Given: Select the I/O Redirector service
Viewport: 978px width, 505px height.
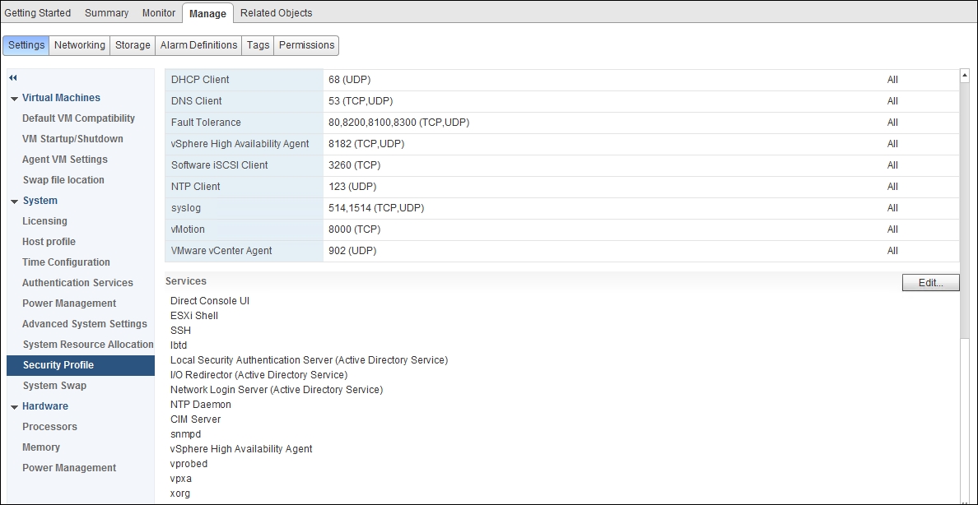Looking at the screenshot, I should pyautogui.click(x=258, y=375).
